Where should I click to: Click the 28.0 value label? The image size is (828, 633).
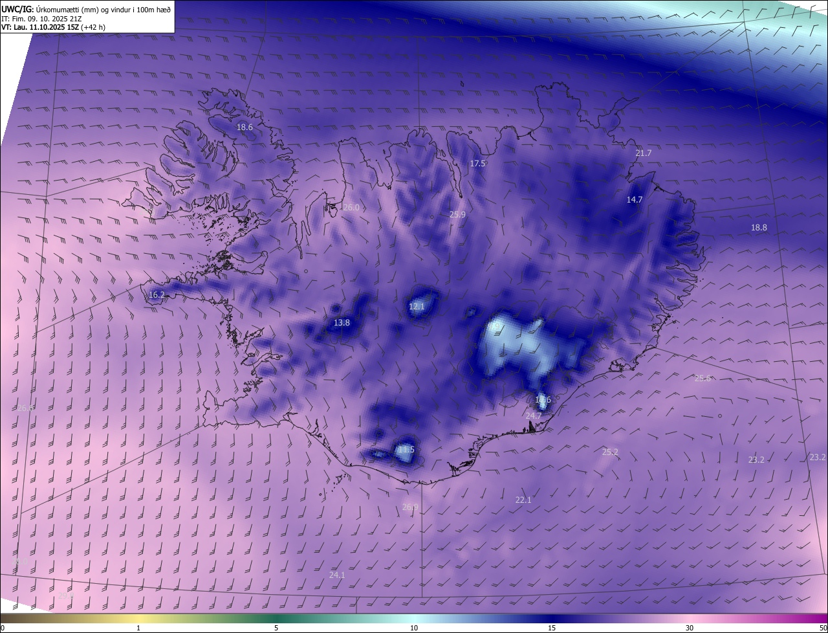[20, 561]
